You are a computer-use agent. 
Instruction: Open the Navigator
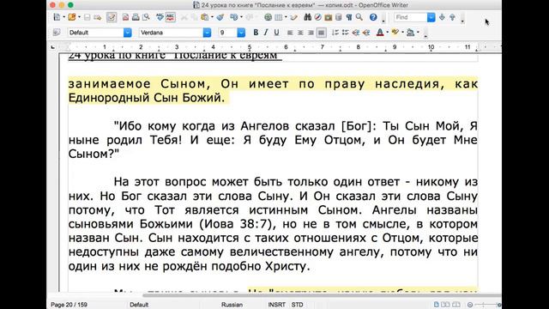point(317,17)
